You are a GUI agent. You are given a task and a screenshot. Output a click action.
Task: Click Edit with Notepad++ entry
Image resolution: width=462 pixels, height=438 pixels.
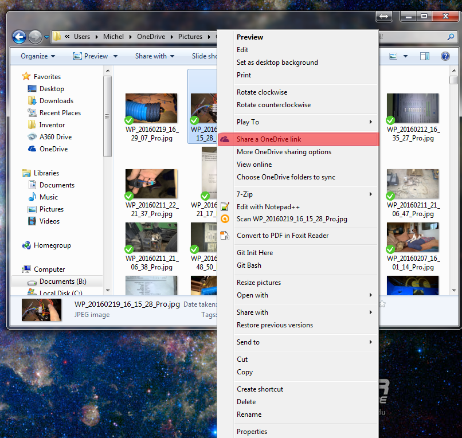(x=268, y=207)
